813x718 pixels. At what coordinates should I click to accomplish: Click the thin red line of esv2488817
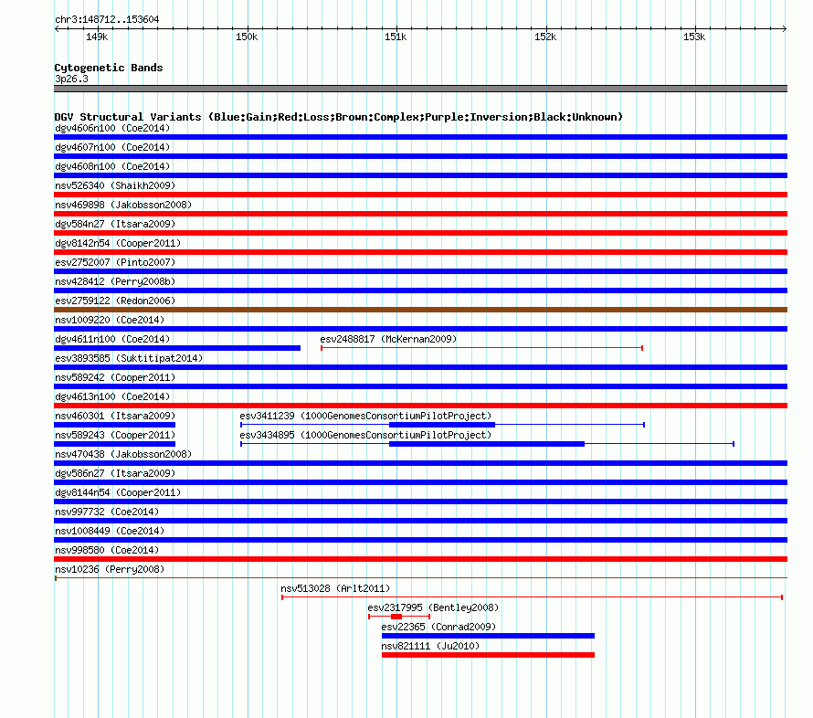481,348
